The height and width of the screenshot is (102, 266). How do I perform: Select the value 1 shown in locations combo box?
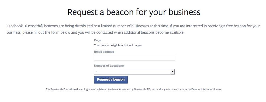click(x=97, y=72)
